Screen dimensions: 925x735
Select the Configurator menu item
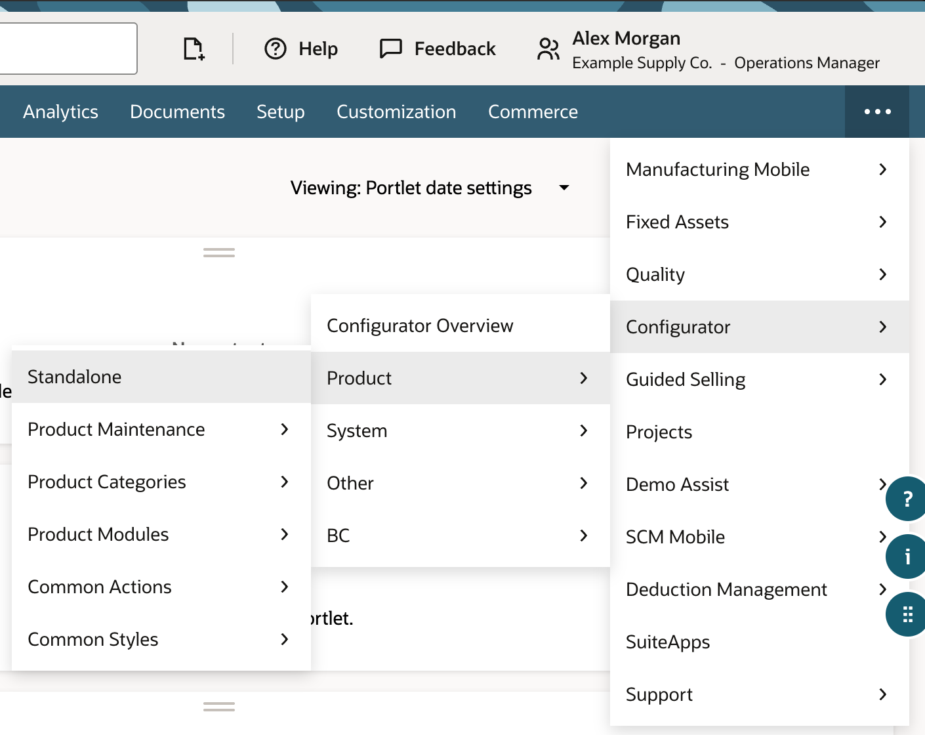click(x=760, y=327)
